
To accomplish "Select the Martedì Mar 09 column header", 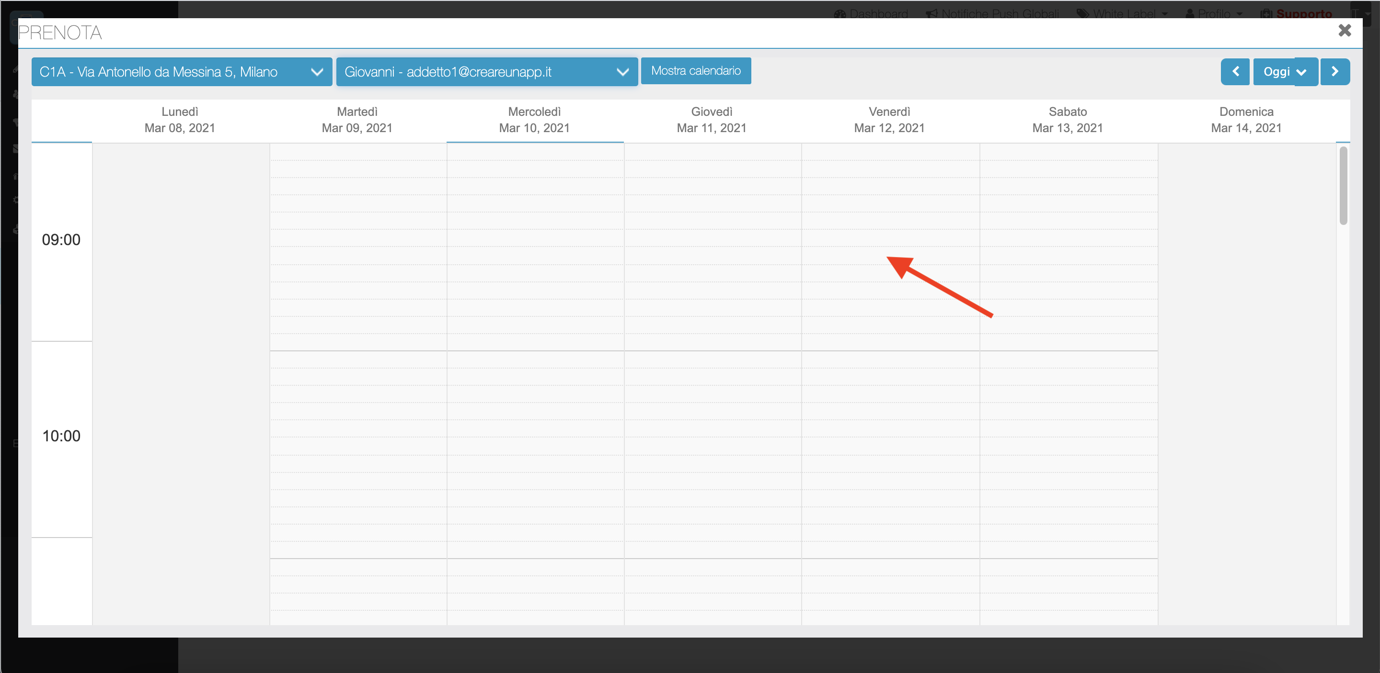I will [x=357, y=120].
